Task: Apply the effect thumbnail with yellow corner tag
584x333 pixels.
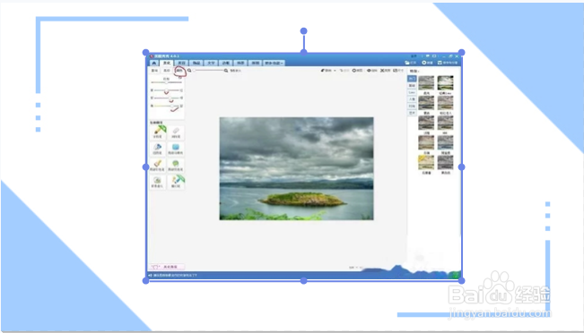Action: click(426, 162)
